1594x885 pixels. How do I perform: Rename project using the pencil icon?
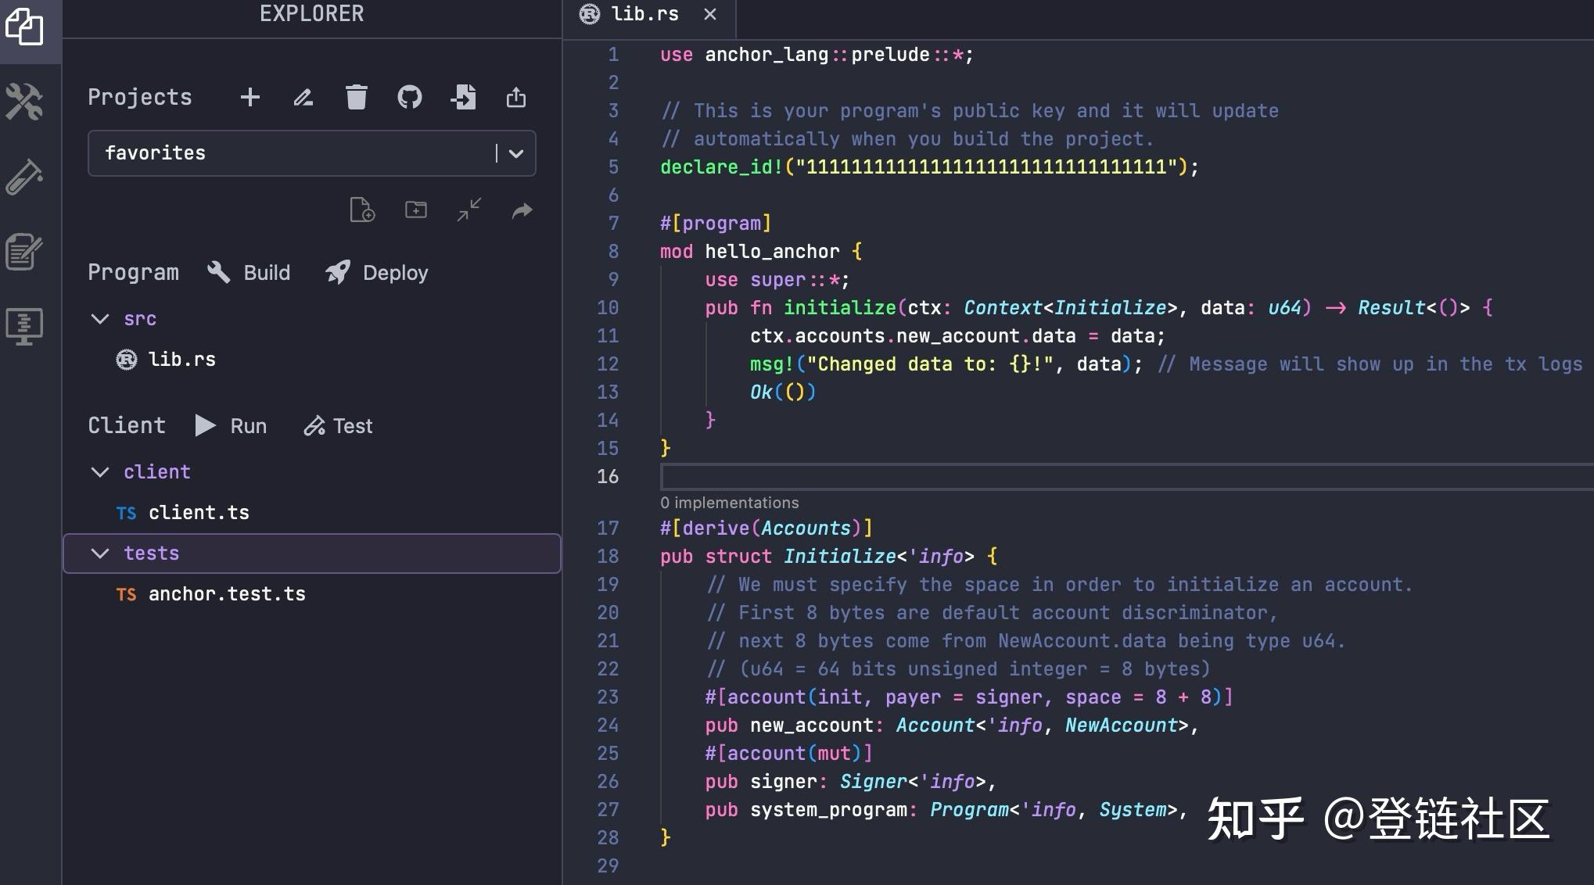(x=303, y=98)
